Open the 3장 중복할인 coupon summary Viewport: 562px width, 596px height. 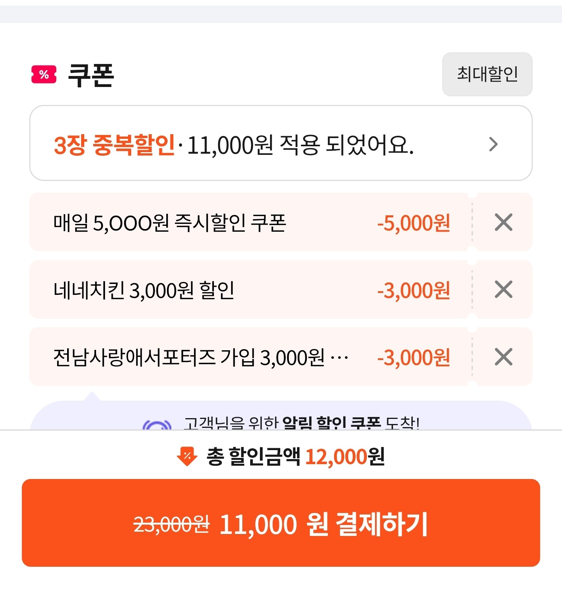click(233, 144)
